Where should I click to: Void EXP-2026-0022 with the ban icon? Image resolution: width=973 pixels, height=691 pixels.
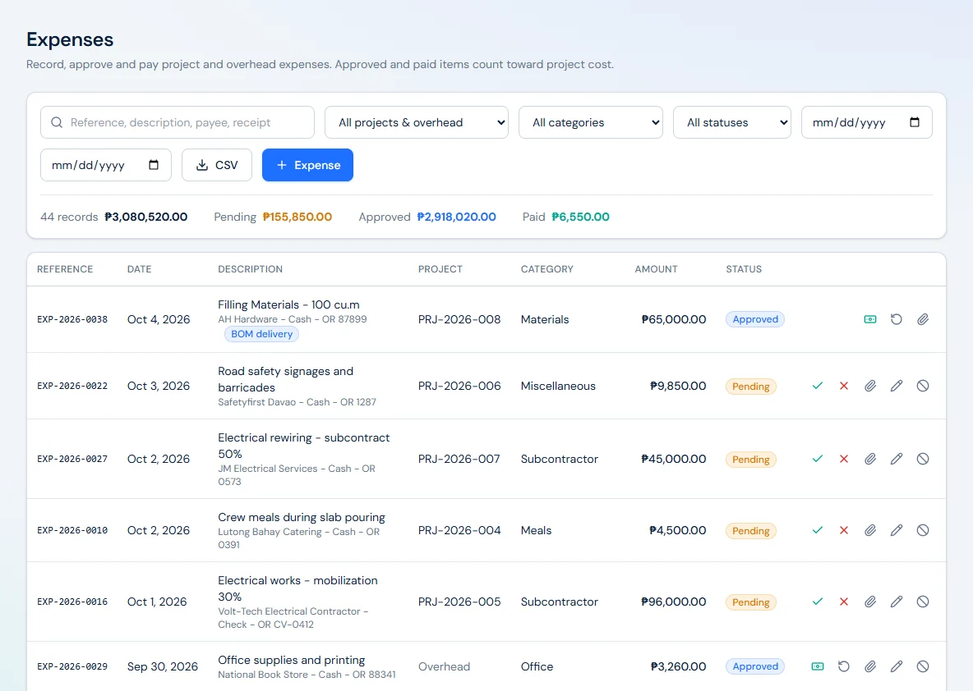pos(923,386)
